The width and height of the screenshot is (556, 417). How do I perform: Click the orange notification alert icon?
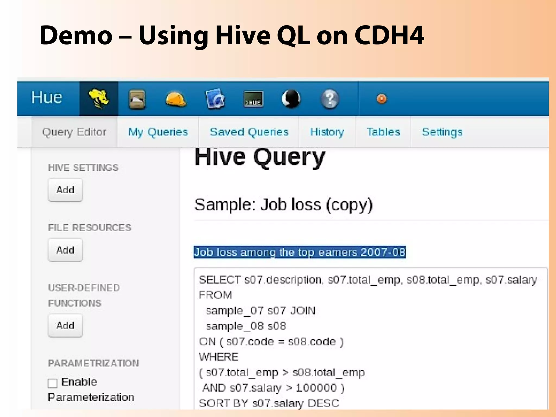tap(382, 99)
